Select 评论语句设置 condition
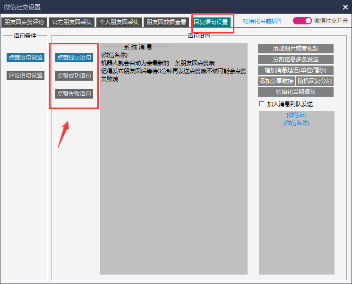352x284 pixels. pos(26,75)
